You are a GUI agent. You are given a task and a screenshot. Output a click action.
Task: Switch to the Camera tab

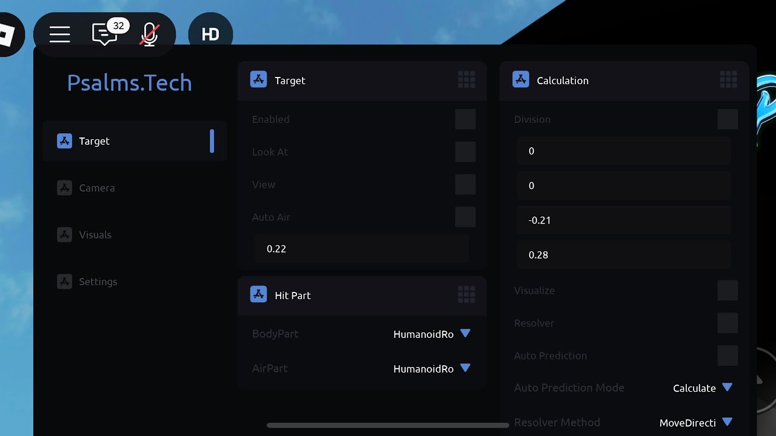point(135,188)
